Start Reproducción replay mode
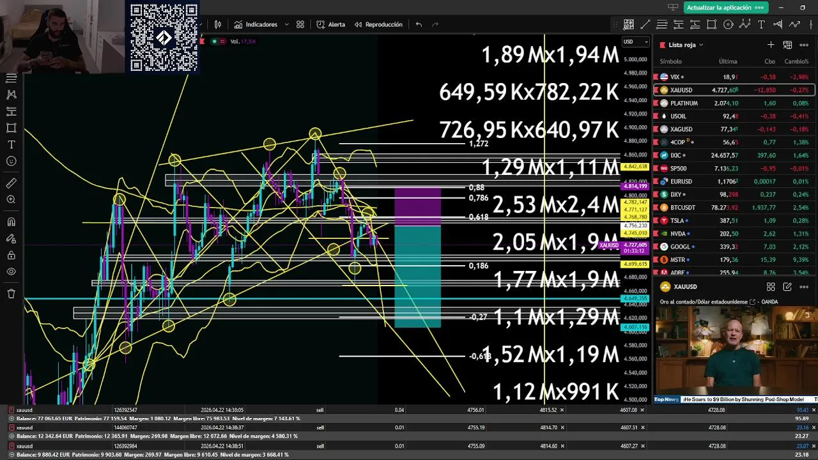Viewport: 818px width, 460px height. [x=378, y=24]
